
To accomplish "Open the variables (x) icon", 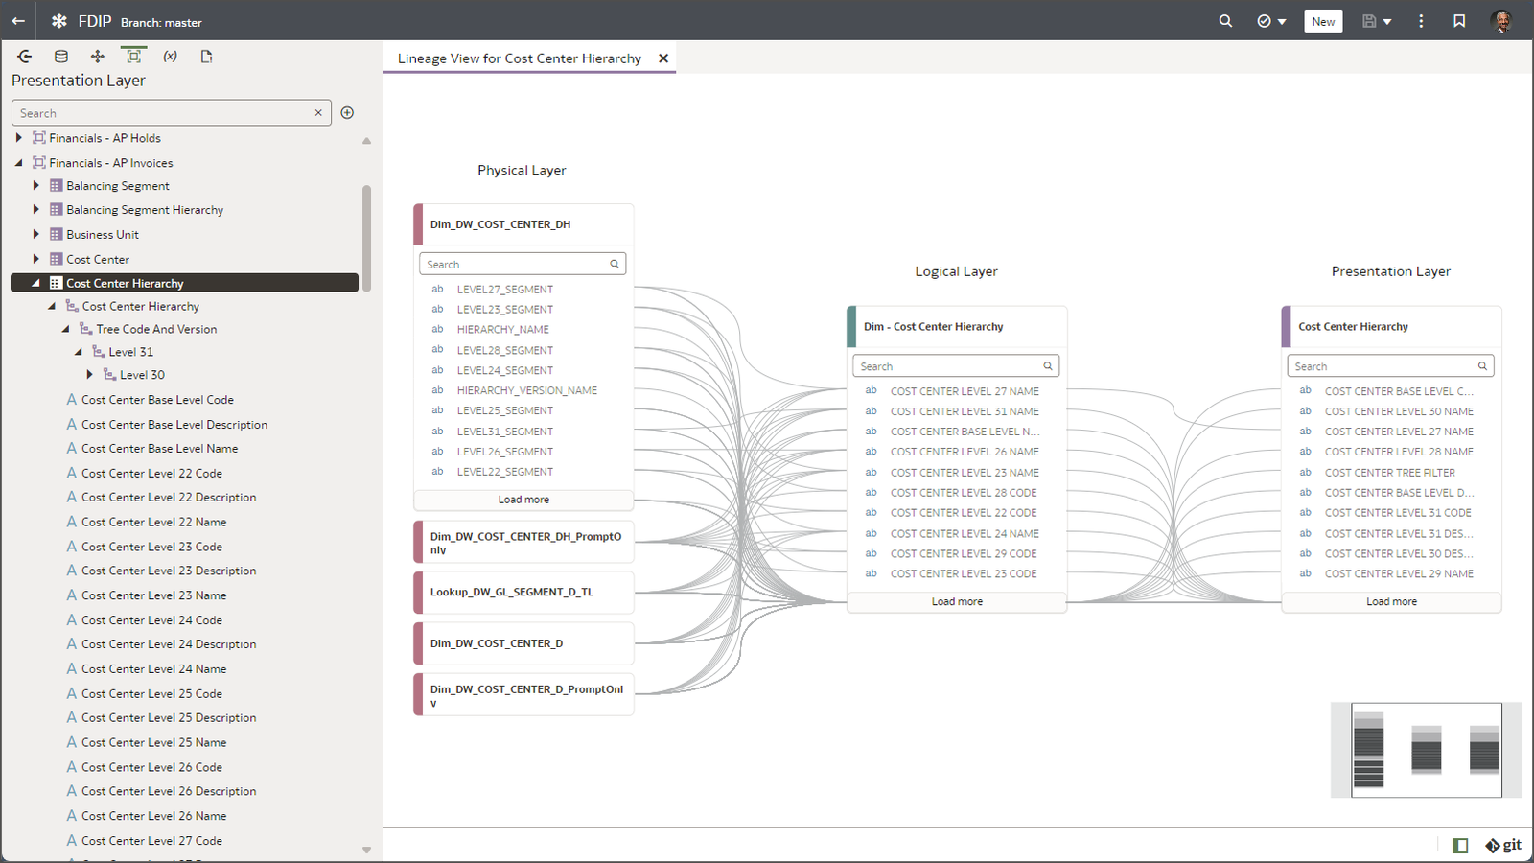I will point(170,56).
